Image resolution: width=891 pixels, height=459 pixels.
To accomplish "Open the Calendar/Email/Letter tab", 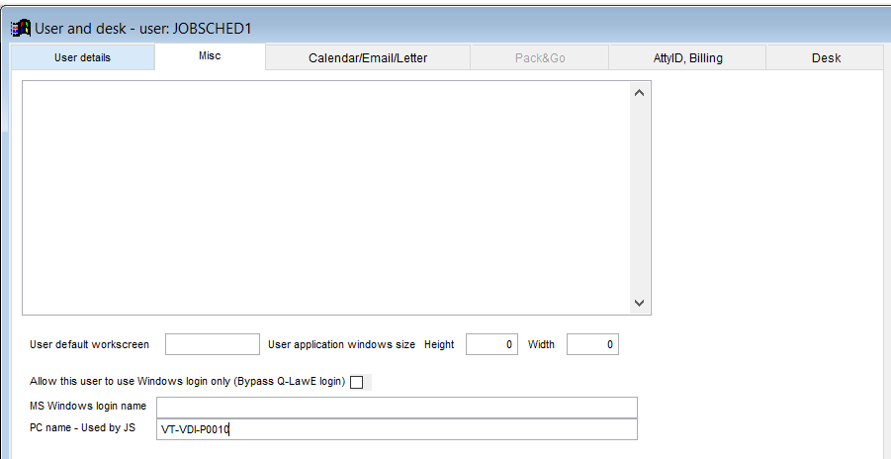I will click(368, 58).
